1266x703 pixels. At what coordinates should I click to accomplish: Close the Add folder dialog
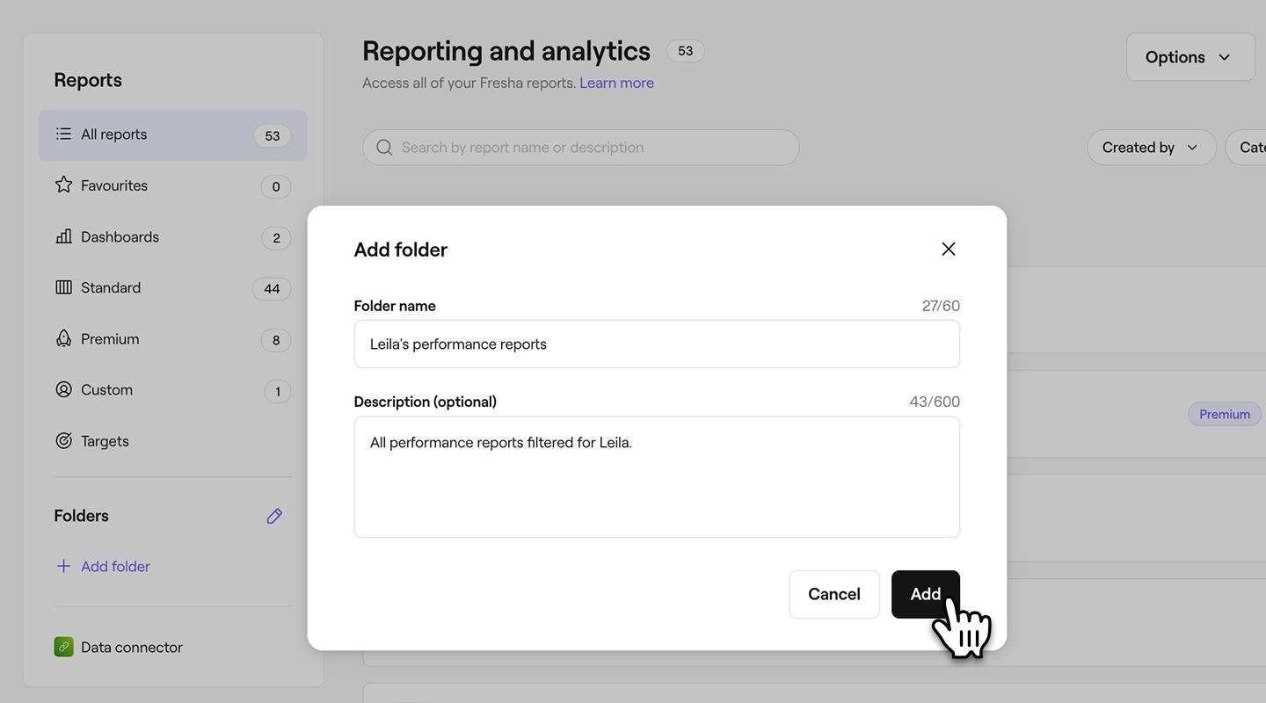948,249
